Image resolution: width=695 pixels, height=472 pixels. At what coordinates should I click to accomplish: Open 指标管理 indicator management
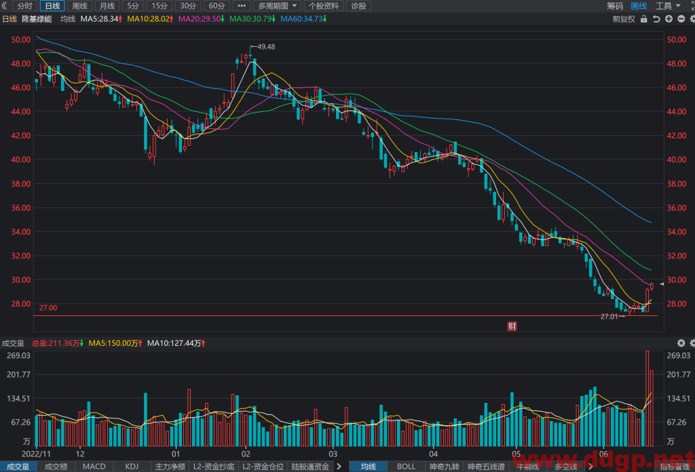coord(675,467)
